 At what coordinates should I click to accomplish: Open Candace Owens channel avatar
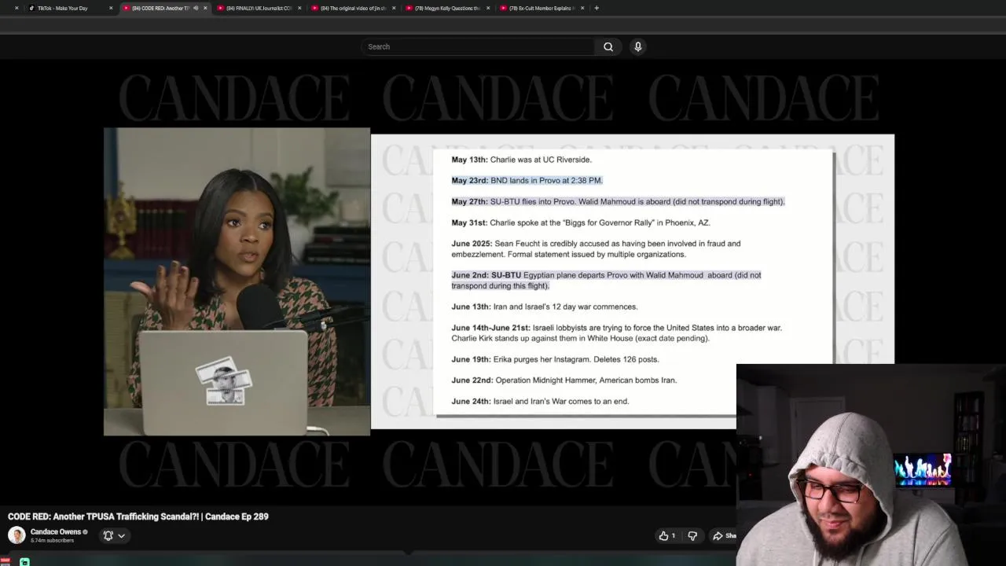17,535
